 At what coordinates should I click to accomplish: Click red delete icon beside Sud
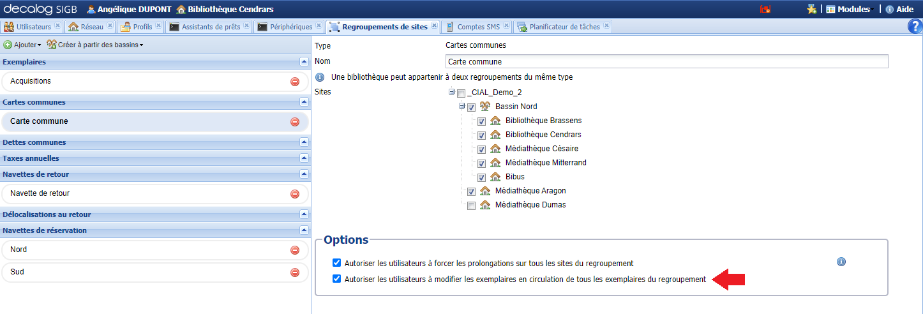point(295,273)
